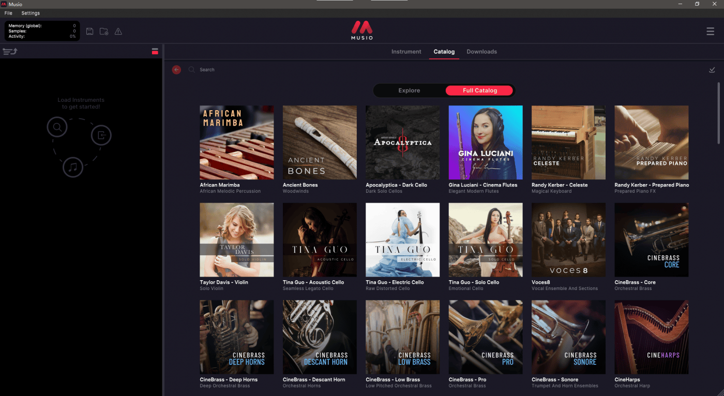Open the CineHarps thumbnail
Screen dimensions: 724x396
pyautogui.click(x=652, y=337)
